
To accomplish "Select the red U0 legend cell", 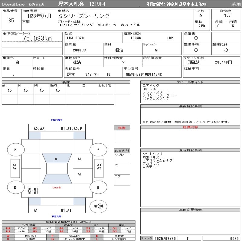I will 8,228.
